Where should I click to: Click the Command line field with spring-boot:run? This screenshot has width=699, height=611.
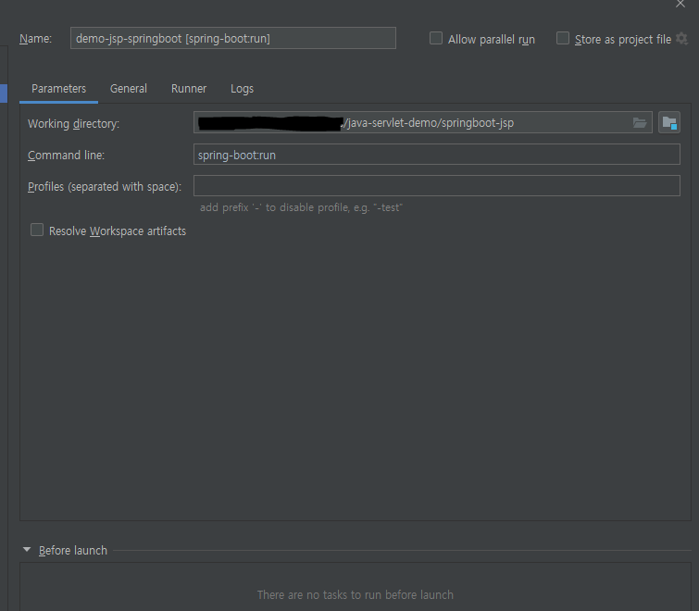[x=437, y=155]
